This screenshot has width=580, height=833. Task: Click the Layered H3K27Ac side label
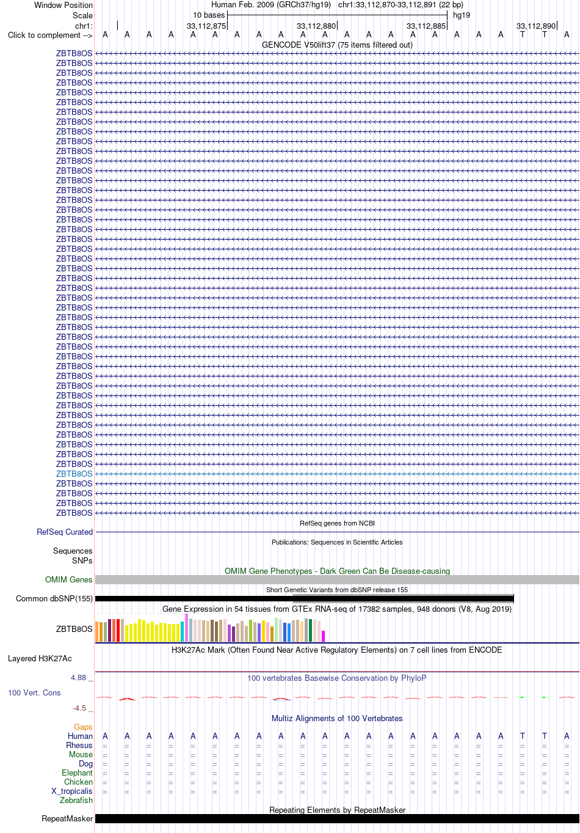coord(40,658)
